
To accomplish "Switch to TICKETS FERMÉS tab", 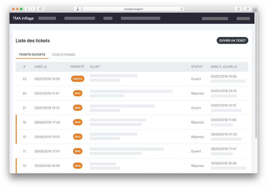I will [x=63, y=54].
